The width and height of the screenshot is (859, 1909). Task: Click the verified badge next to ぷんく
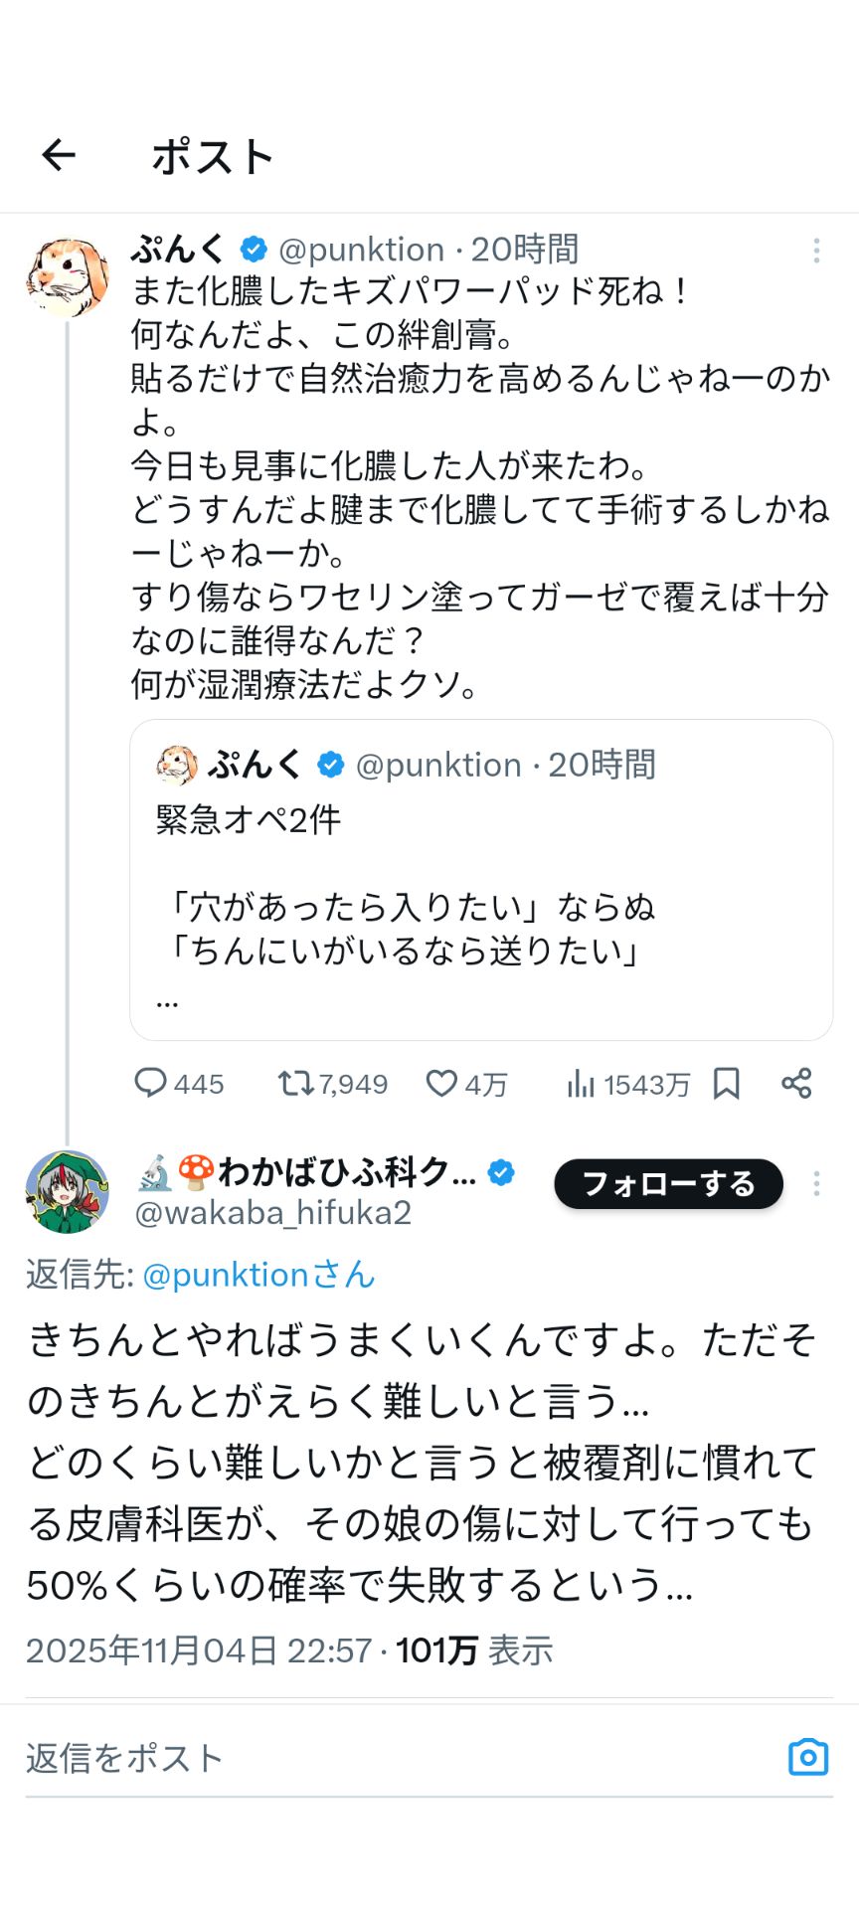click(252, 249)
